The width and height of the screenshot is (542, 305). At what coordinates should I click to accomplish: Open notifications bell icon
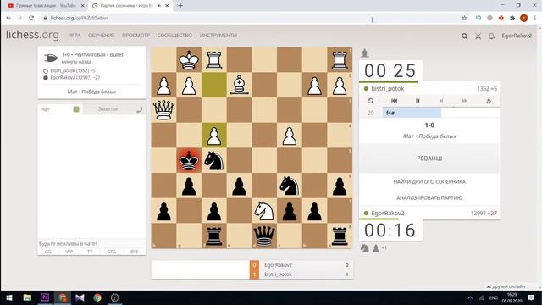pos(491,36)
